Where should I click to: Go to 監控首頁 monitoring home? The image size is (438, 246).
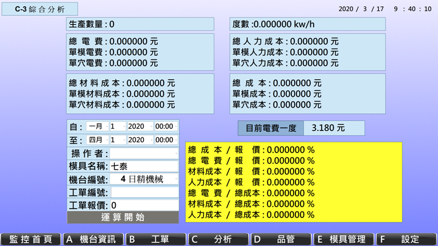31,240
